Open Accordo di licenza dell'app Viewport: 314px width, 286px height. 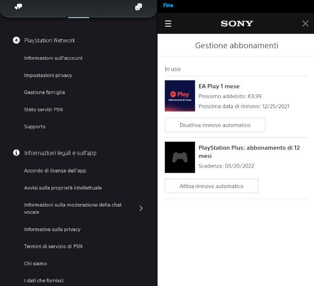pyautogui.click(x=55, y=171)
